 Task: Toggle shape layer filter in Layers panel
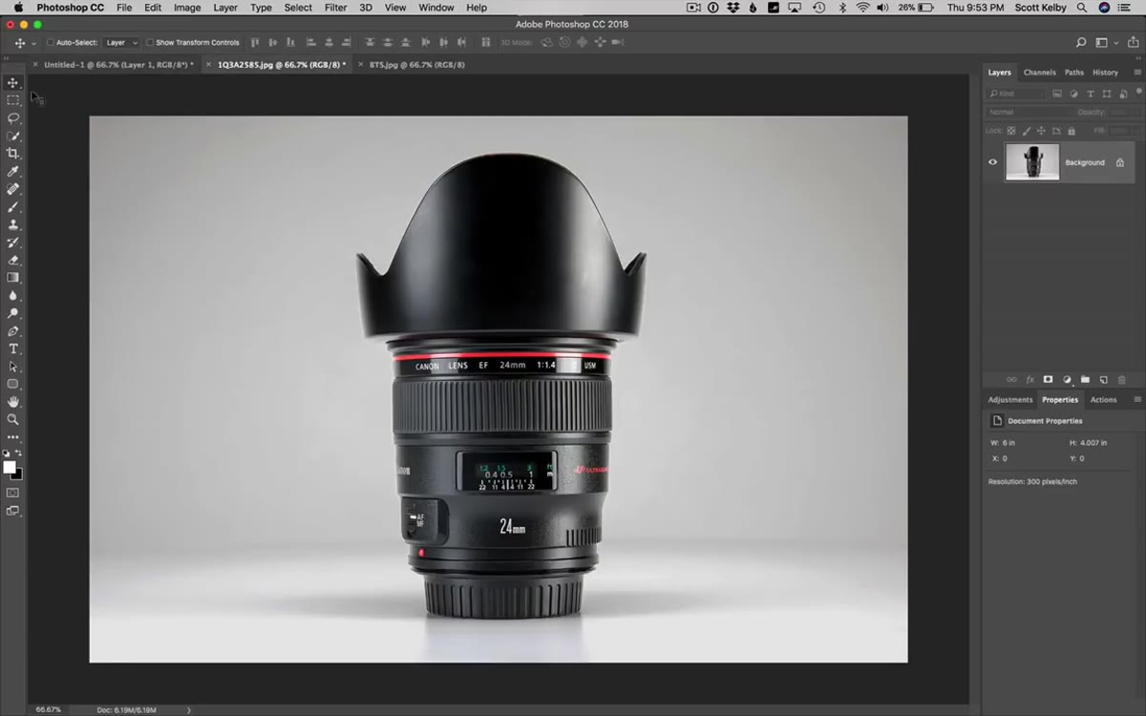[x=1107, y=94]
